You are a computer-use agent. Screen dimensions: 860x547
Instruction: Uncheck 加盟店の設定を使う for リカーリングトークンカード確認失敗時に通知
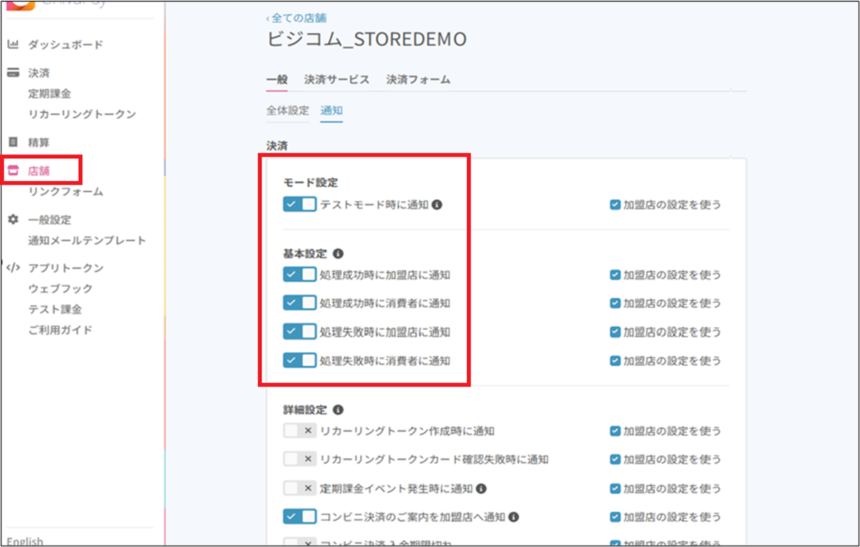[x=615, y=459]
